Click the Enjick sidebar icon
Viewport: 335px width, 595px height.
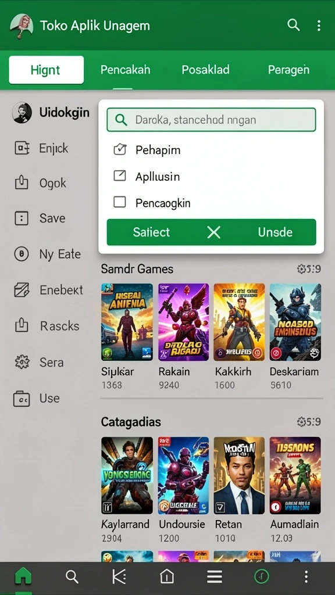[22, 148]
